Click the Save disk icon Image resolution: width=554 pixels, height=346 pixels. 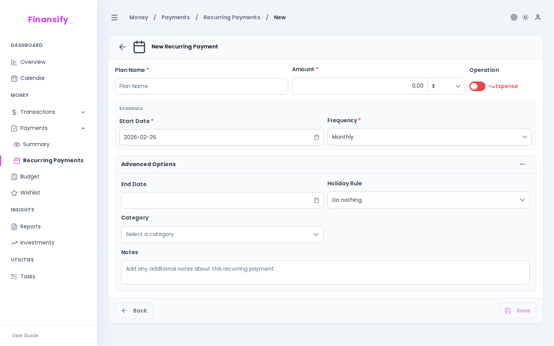(508, 310)
